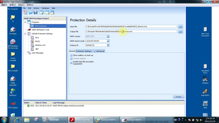Click the Add Program toolbar icon
The image size is (219, 123).
pyautogui.click(x=41, y=13)
